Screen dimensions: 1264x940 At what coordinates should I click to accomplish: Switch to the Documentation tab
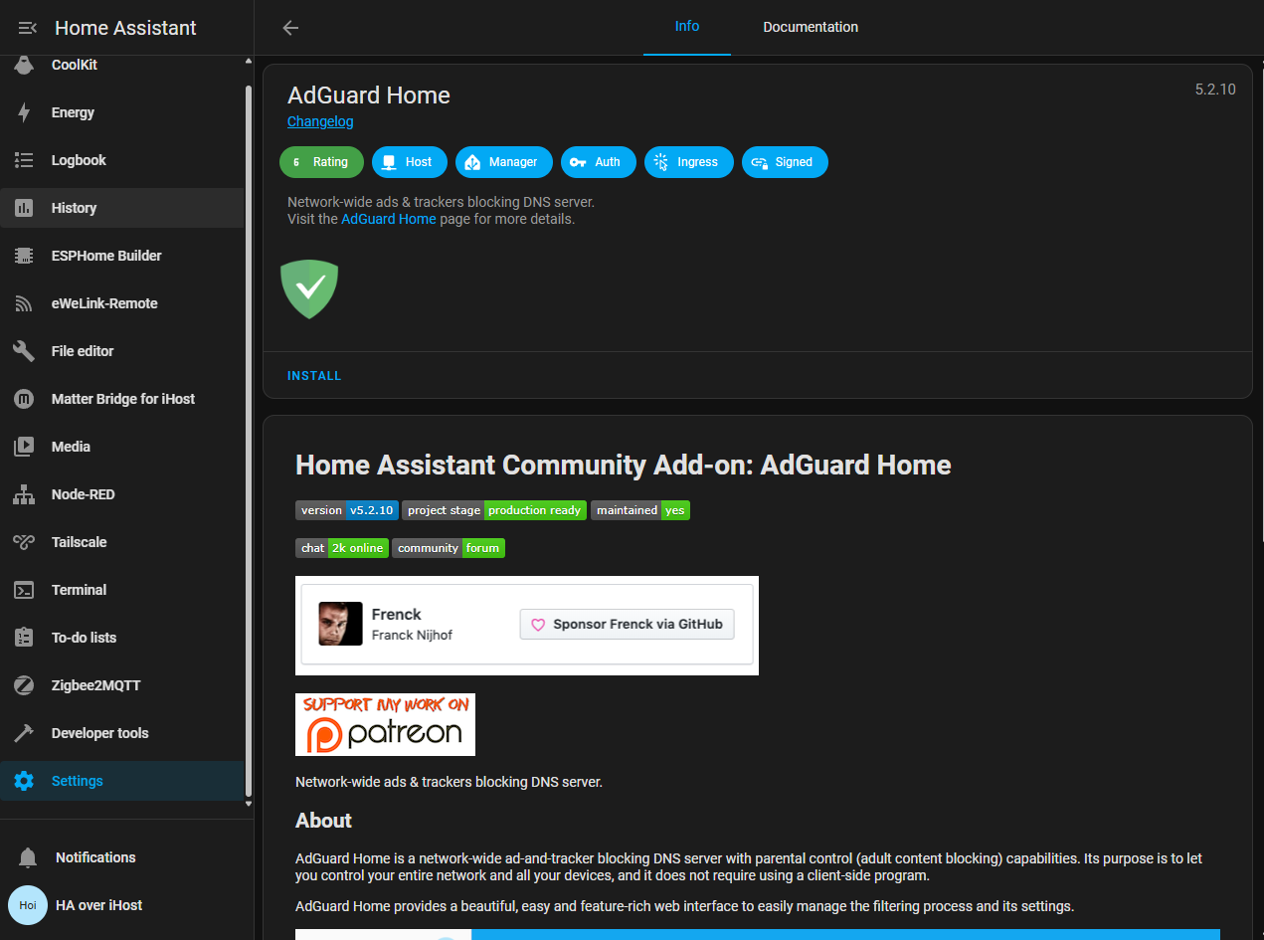[811, 27]
